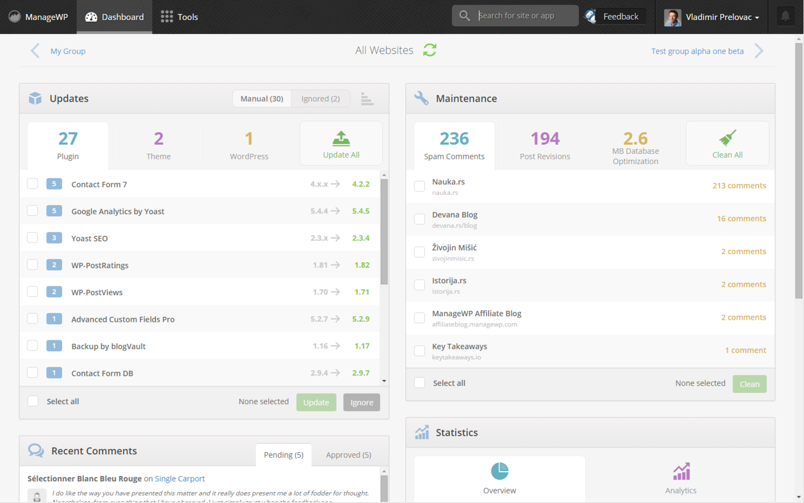Viewport: 804px width, 503px height.
Task: Select the 194 Post Revisions tab
Action: 545,145
